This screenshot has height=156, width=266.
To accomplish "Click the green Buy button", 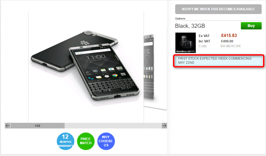I will click(x=251, y=26).
